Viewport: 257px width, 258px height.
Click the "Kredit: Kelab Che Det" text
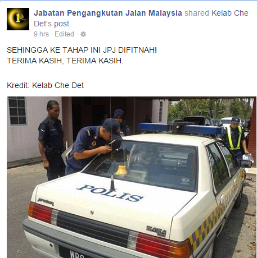pyautogui.click(x=45, y=85)
